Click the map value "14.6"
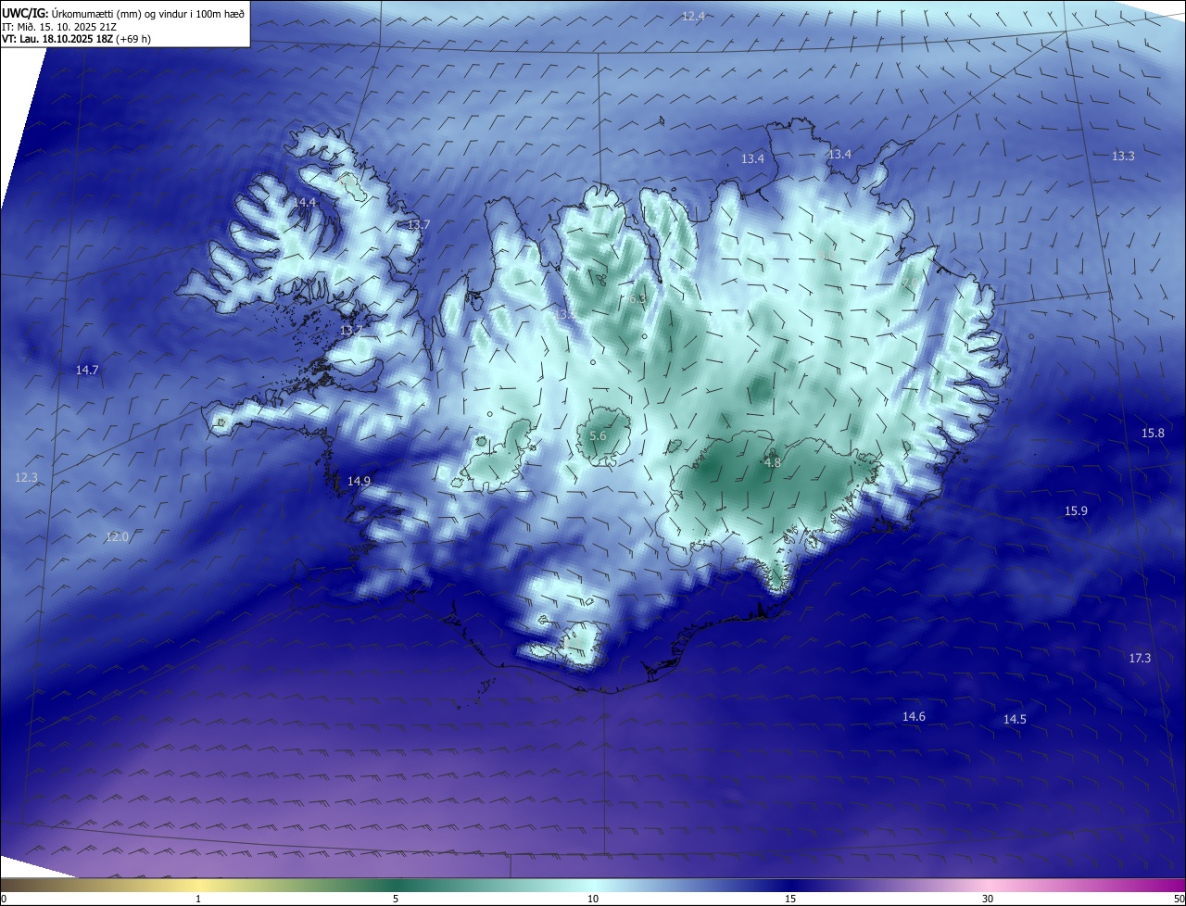 [x=914, y=716]
